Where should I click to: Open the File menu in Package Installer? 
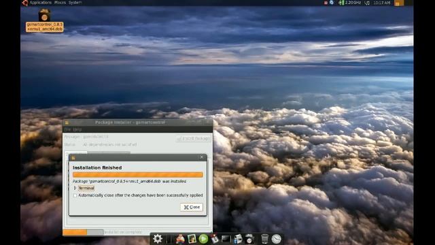[67, 129]
